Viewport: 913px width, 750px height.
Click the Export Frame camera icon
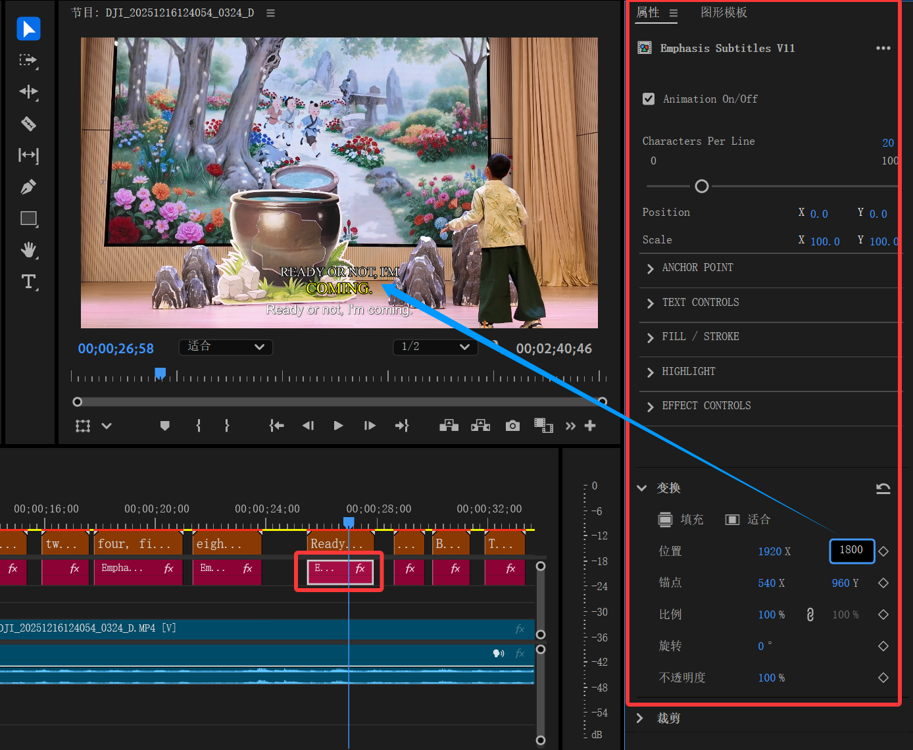tap(512, 426)
